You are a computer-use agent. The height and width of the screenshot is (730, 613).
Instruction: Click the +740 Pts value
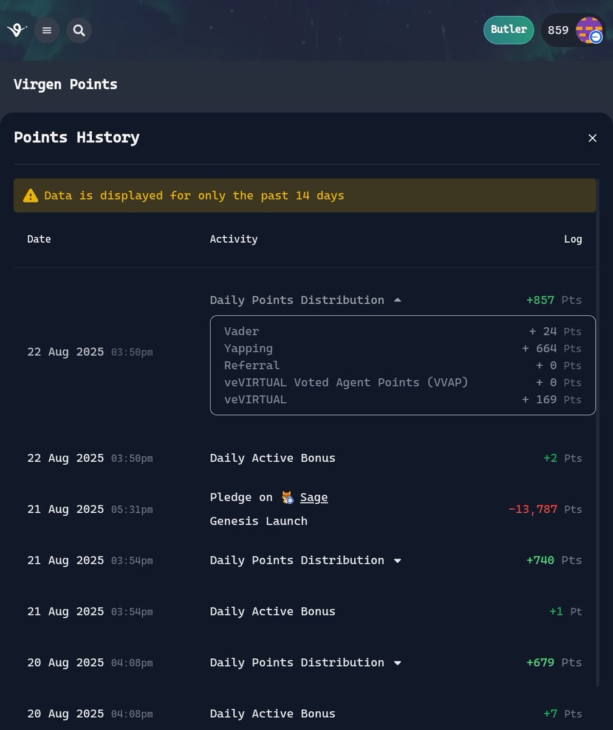(553, 560)
